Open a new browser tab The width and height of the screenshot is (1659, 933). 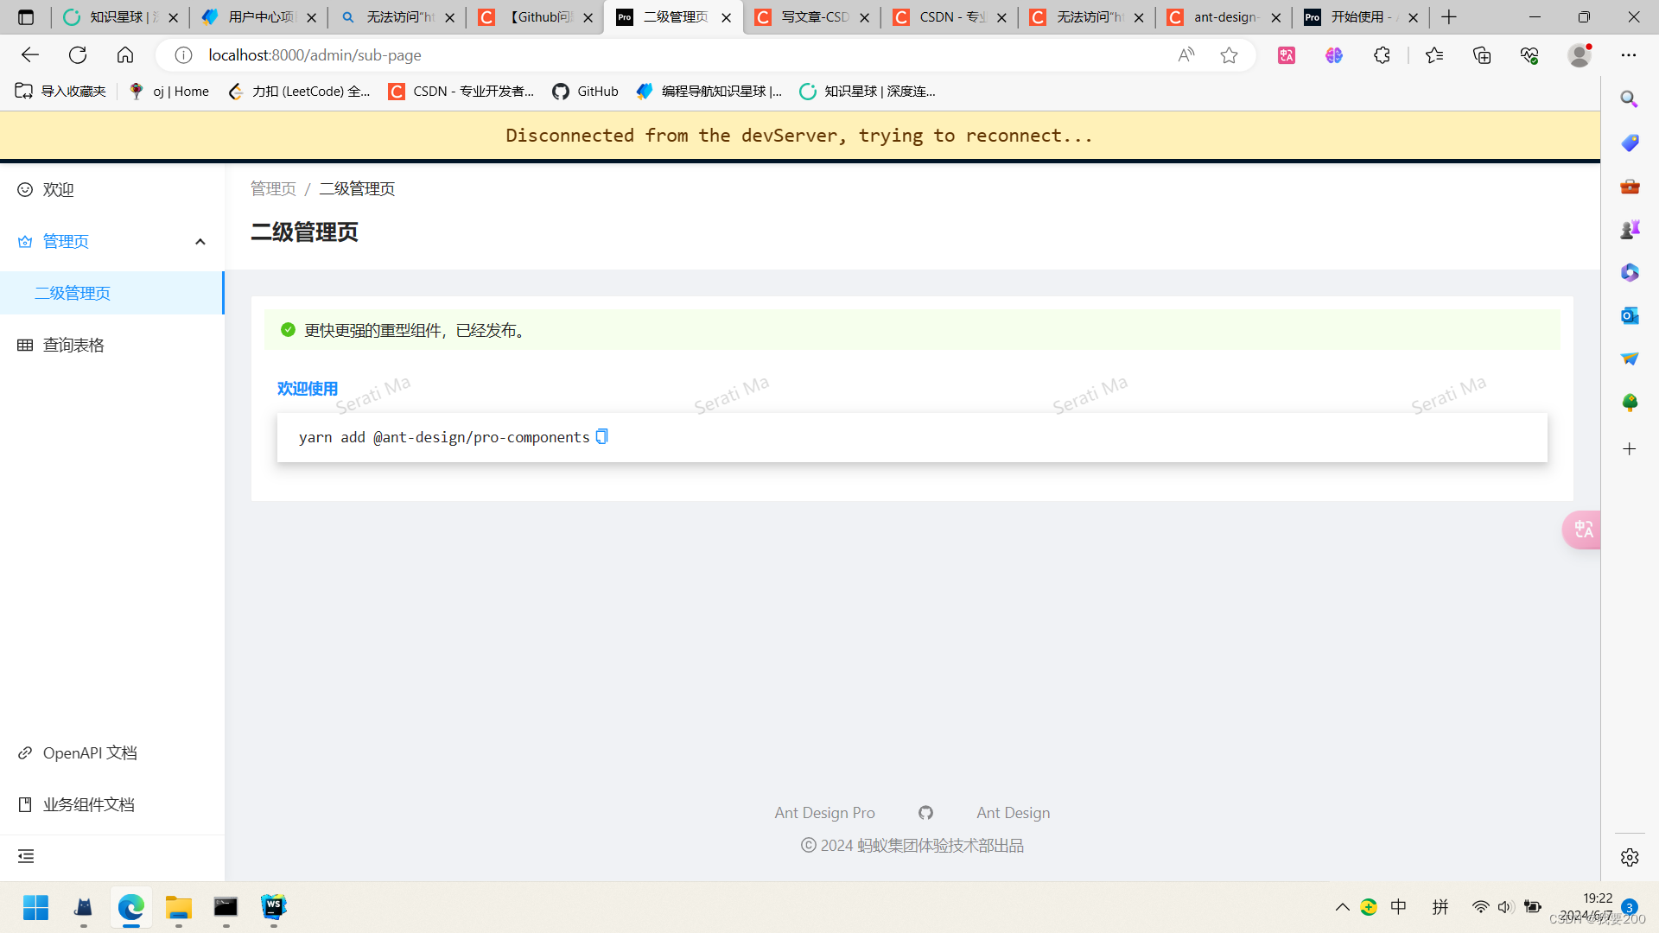point(1449,17)
